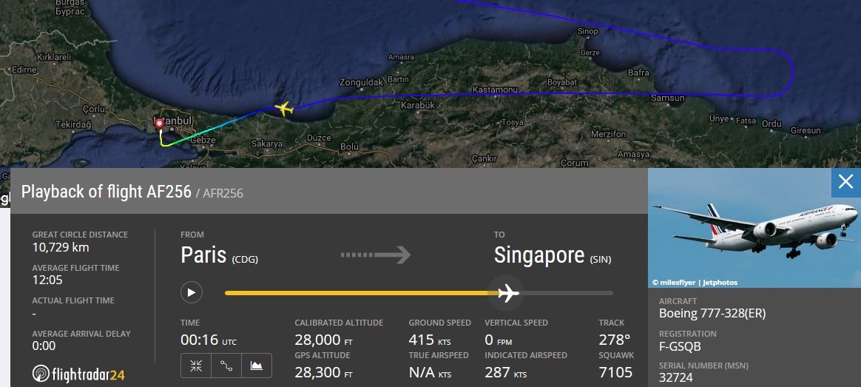Click the N/A true airspeed value

pyautogui.click(x=430, y=372)
